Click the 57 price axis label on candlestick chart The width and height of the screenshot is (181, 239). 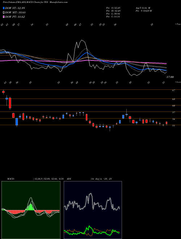click(173, 112)
